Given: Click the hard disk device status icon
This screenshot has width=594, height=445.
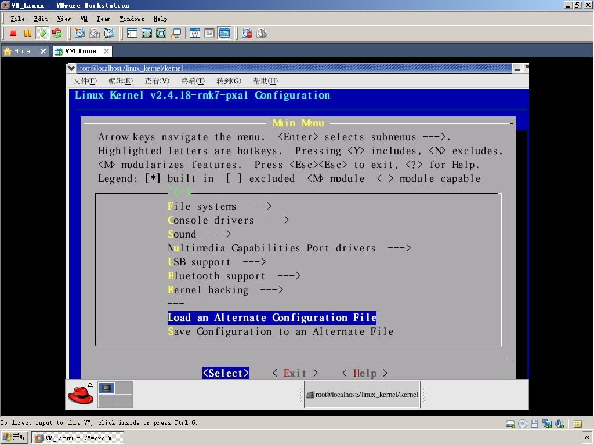Looking at the screenshot, I should point(510,424).
